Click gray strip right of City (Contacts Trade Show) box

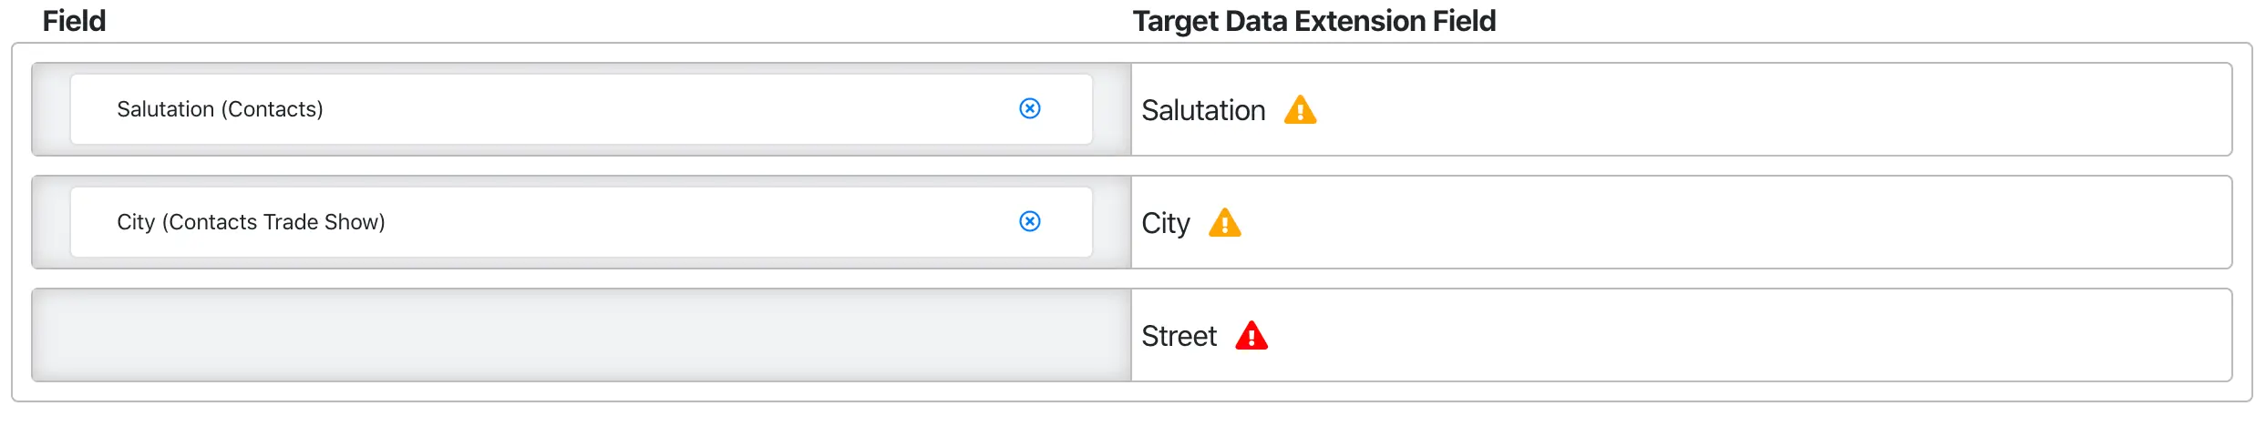click(1111, 222)
